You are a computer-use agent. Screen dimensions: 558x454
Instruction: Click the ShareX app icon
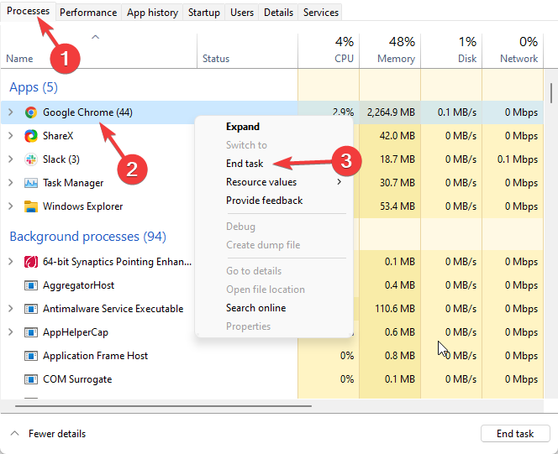tap(31, 136)
